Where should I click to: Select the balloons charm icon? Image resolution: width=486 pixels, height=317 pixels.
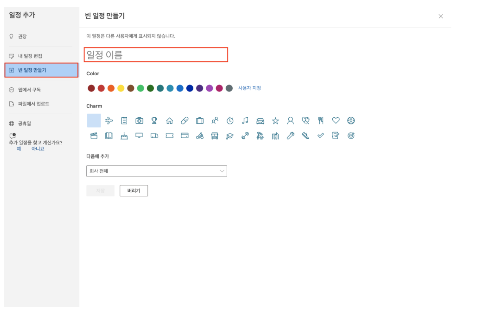pos(306,121)
